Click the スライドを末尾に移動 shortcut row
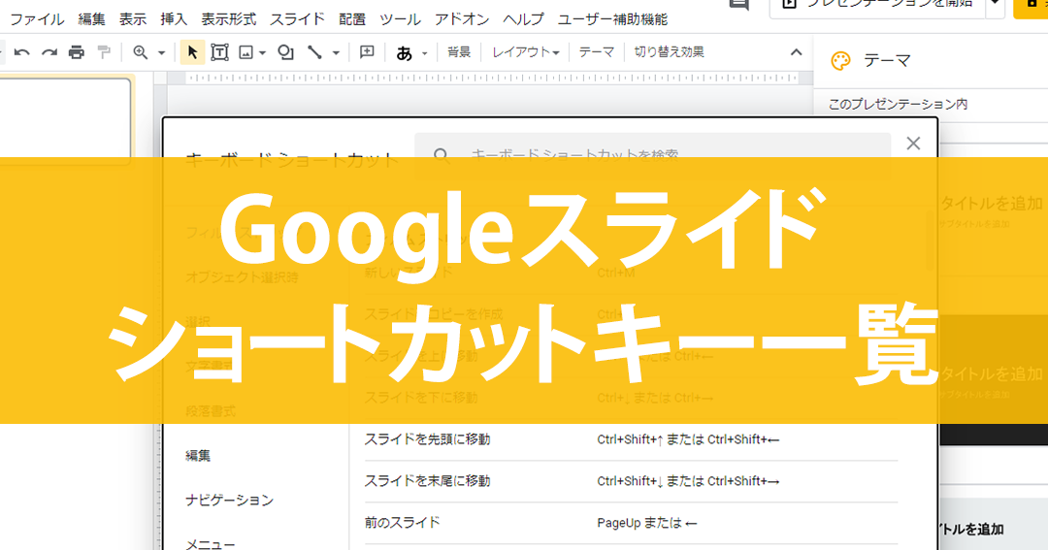 point(631,481)
